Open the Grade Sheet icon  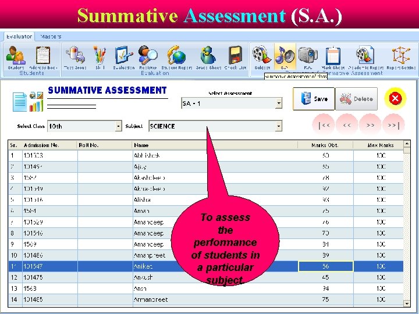(208, 58)
